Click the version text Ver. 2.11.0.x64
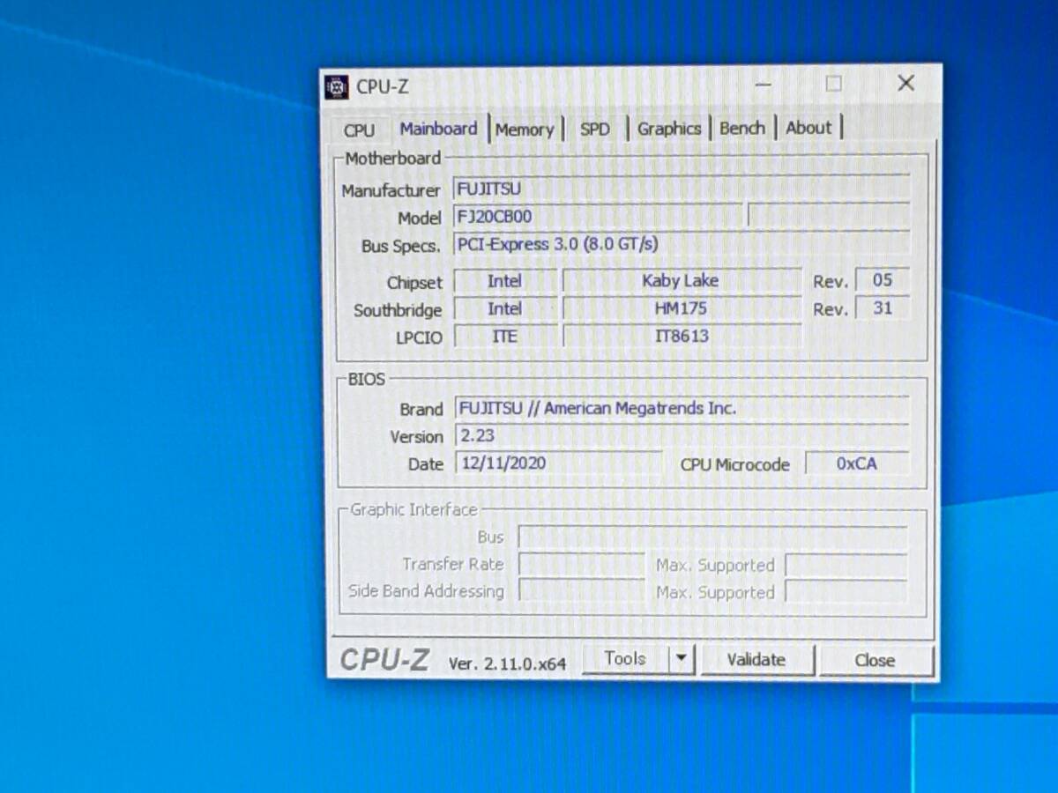The height and width of the screenshot is (793, 1058). tap(507, 663)
